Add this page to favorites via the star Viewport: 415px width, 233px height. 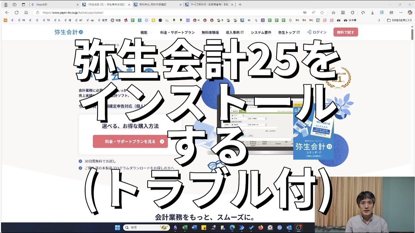[x=322, y=13]
